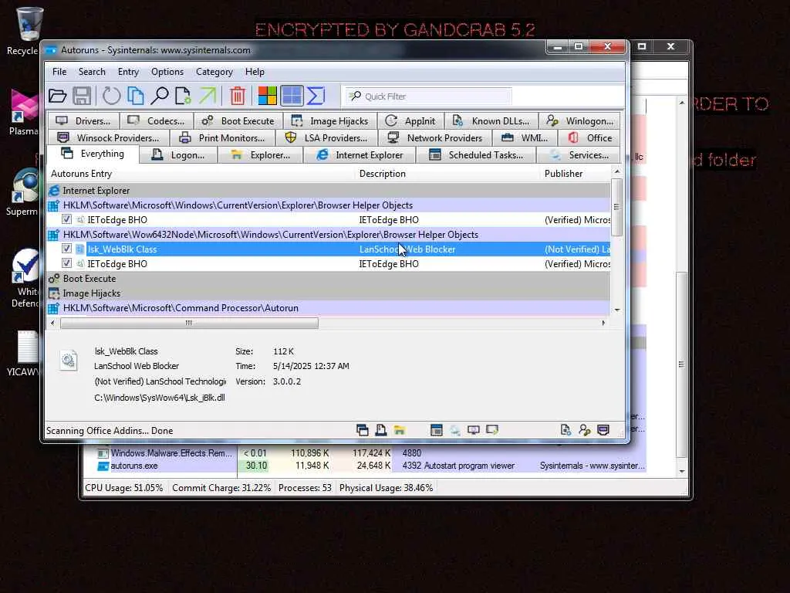This screenshot has width=790, height=593.
Task: Click the Refresh scan icon
Action: [111, 96]
